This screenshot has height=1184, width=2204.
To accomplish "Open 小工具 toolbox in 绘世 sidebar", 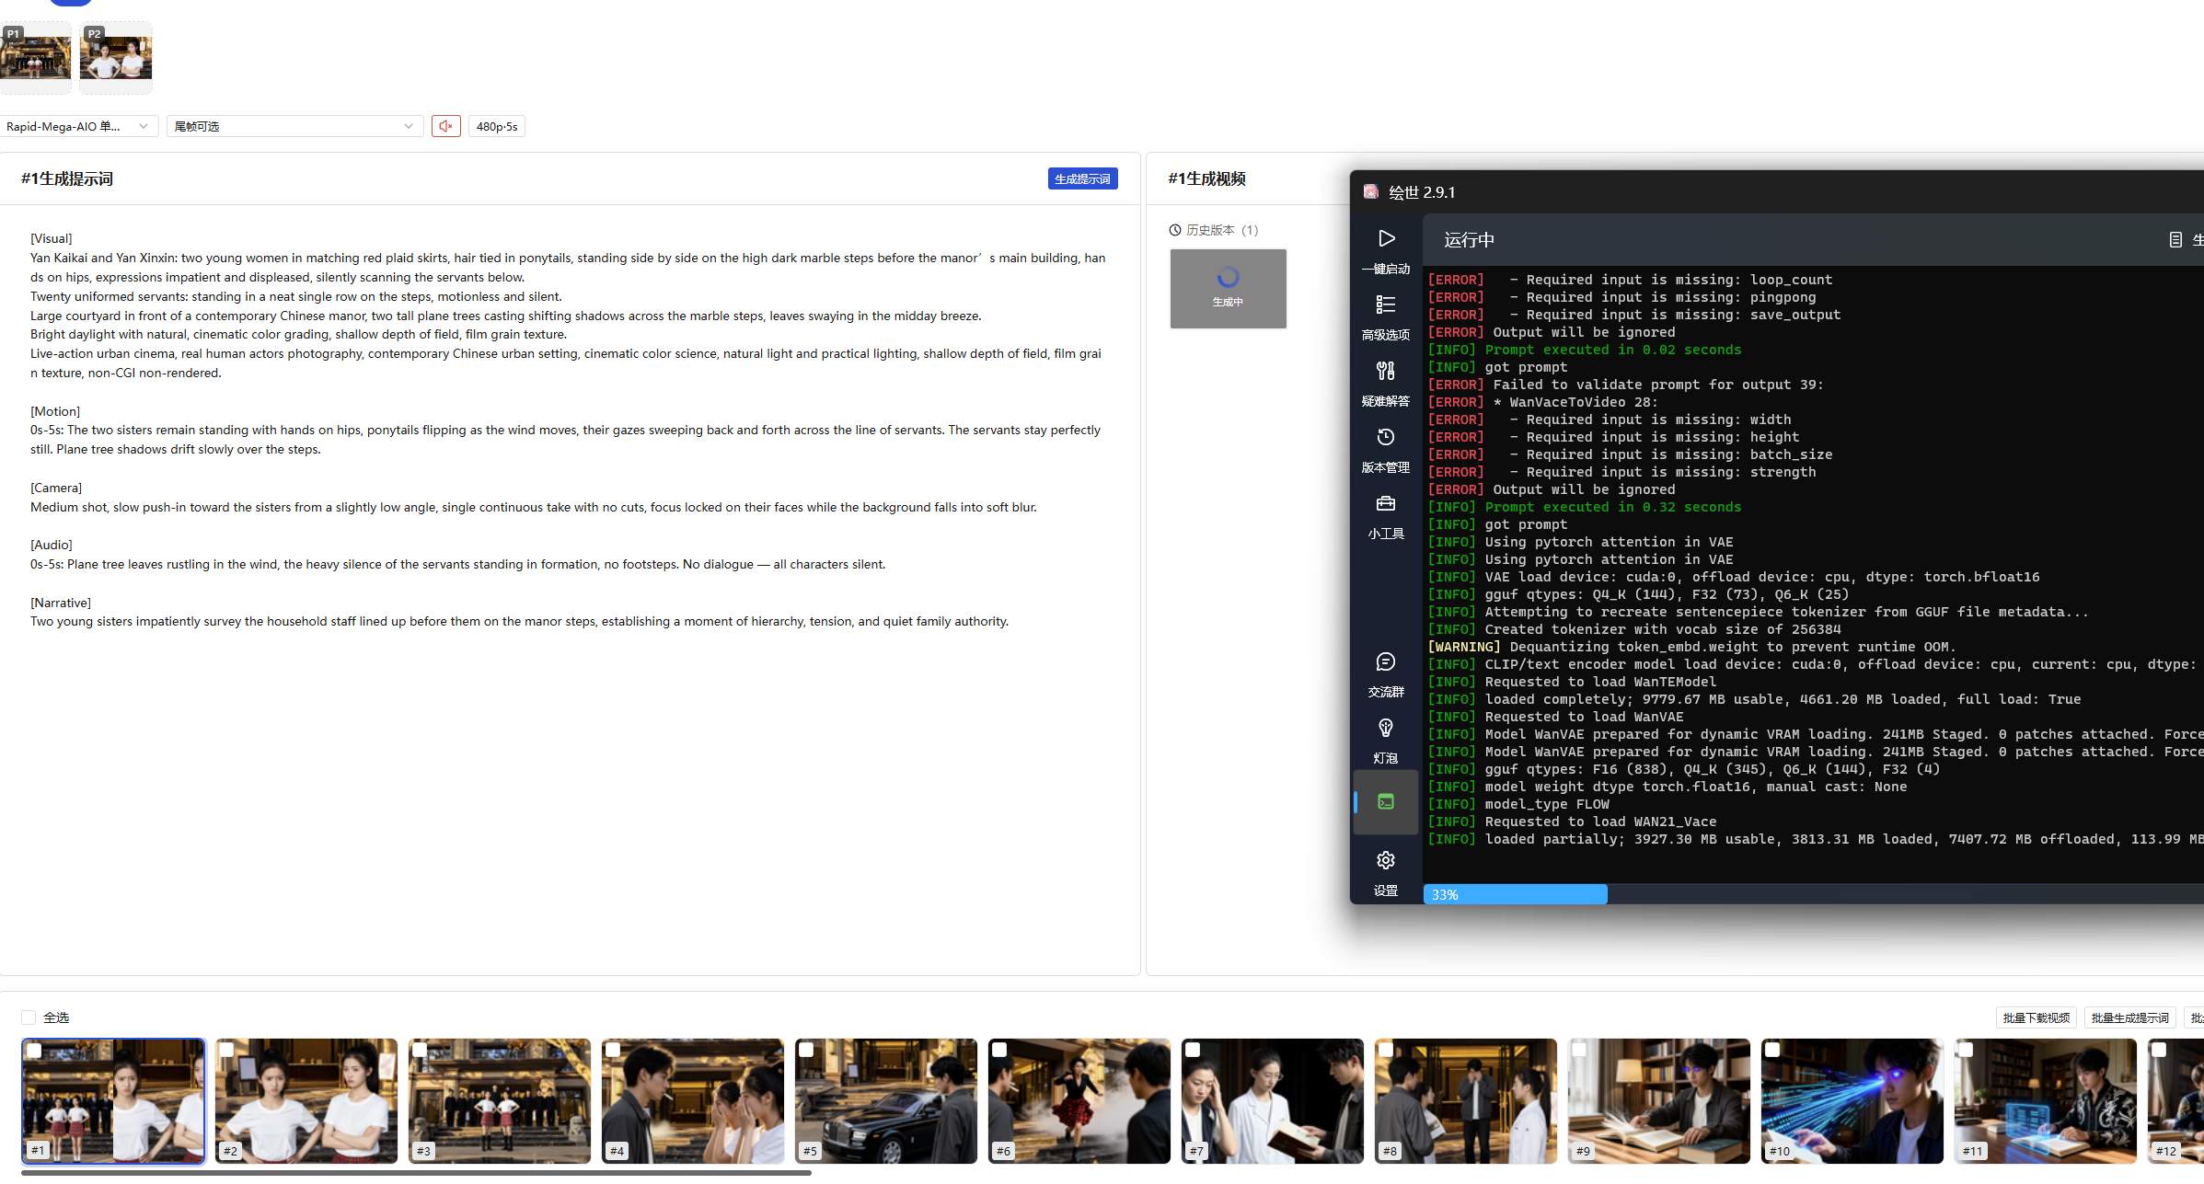I will click(x=1386, y=515).
